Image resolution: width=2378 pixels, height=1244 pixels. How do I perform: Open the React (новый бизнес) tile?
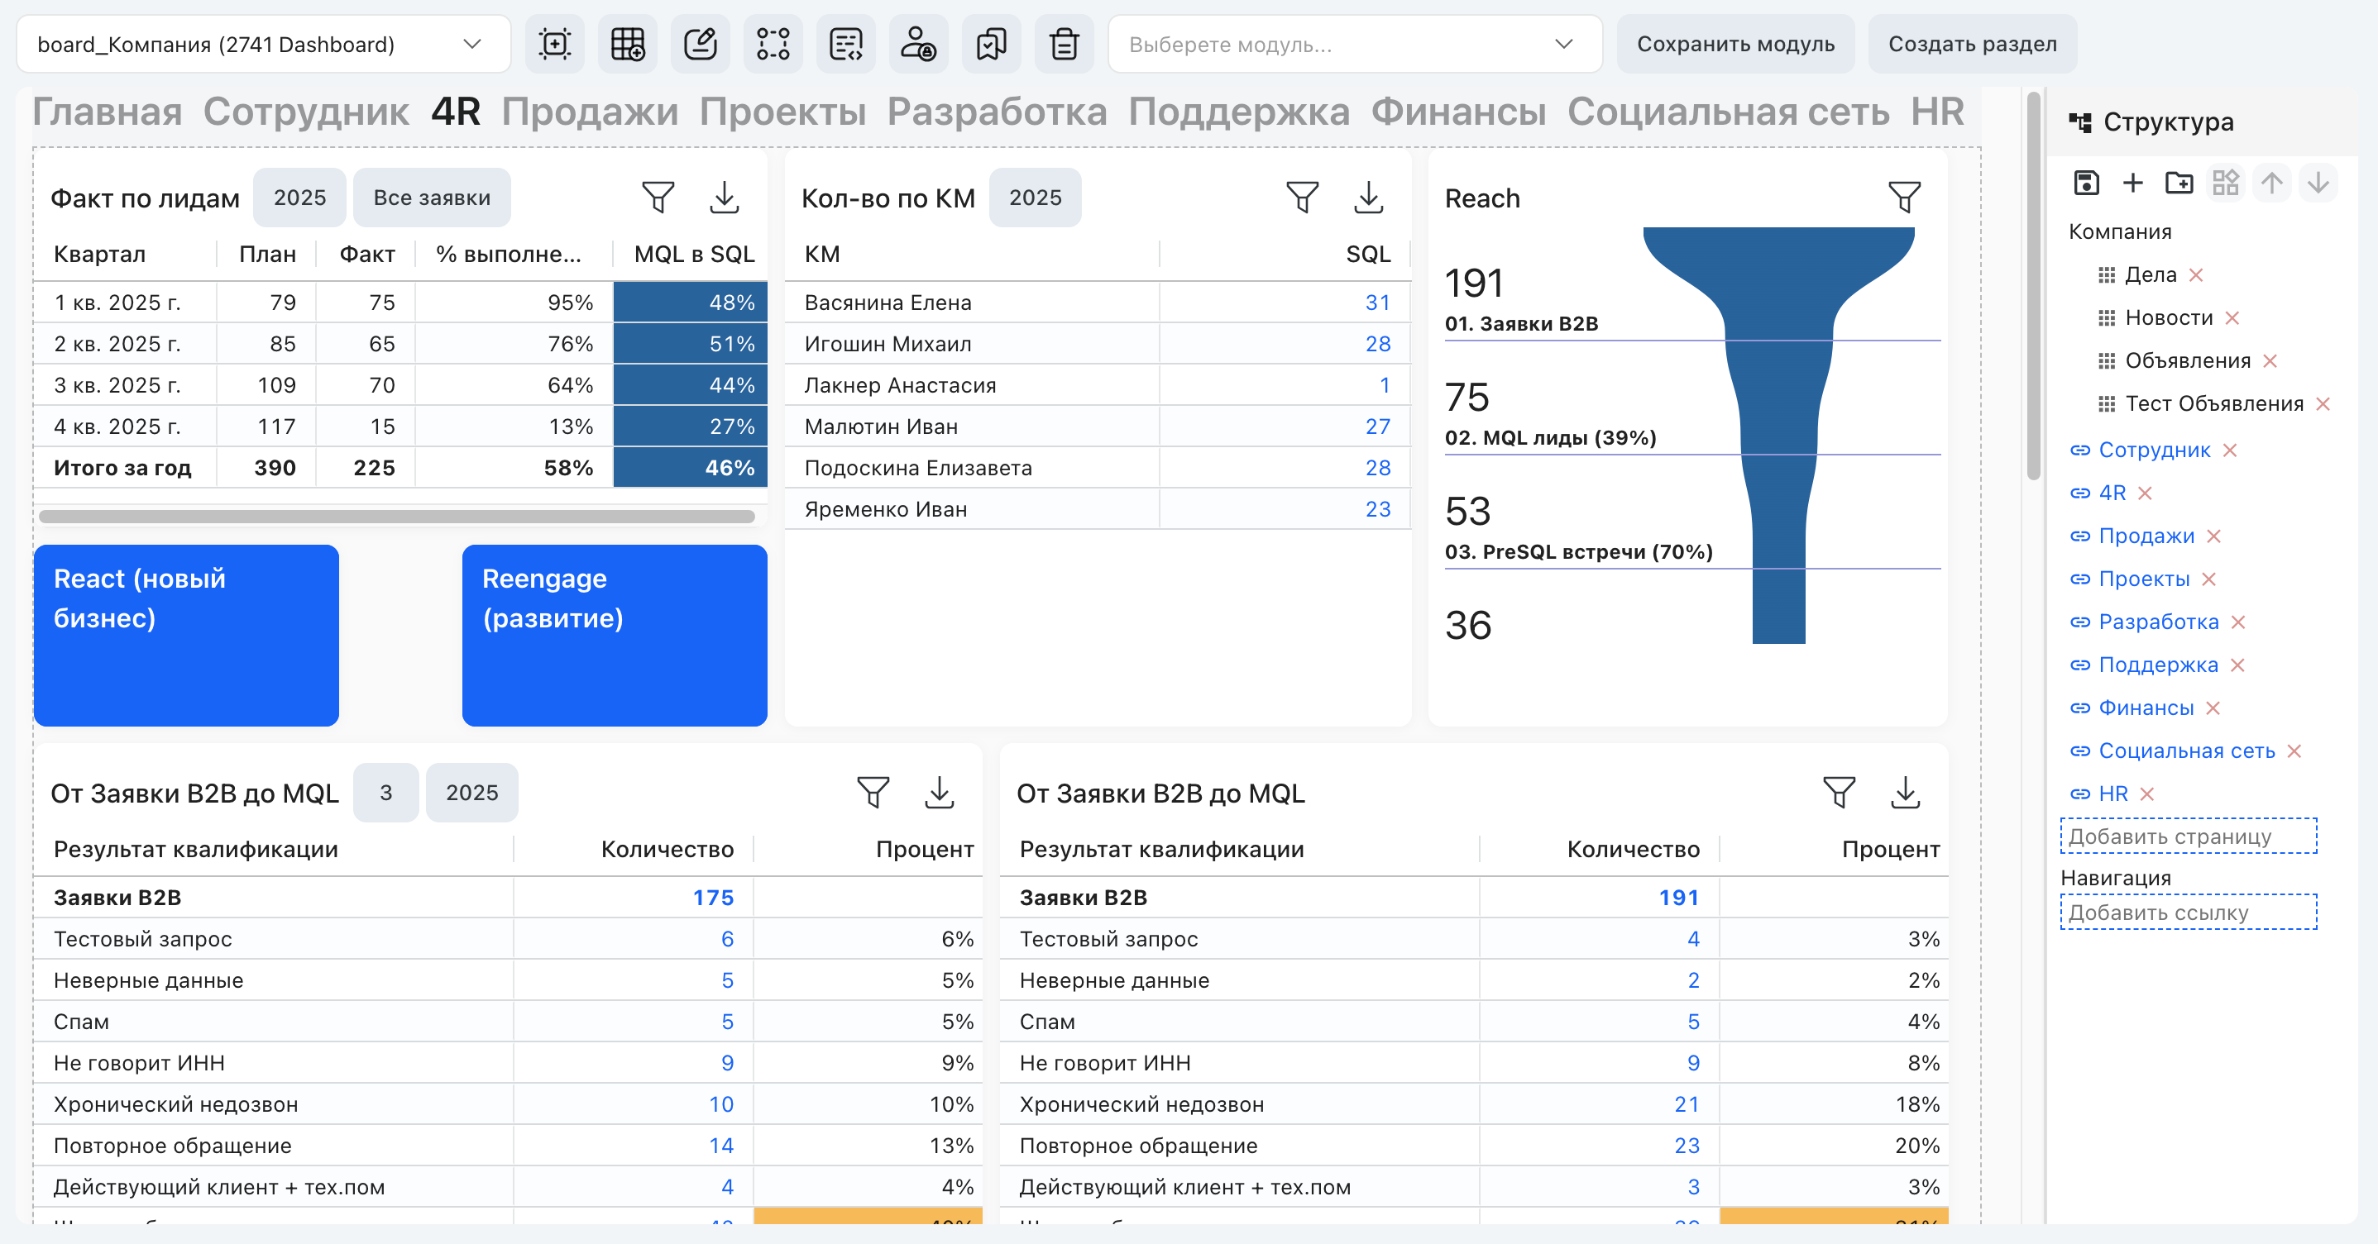[186, 635]
